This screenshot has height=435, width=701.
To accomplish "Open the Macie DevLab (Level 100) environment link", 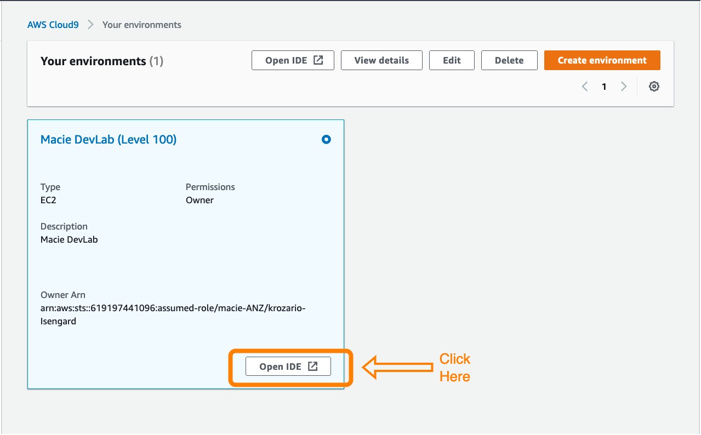I will (x=109, y=140).
